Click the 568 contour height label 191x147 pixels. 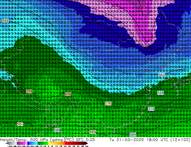pos(161,93)
